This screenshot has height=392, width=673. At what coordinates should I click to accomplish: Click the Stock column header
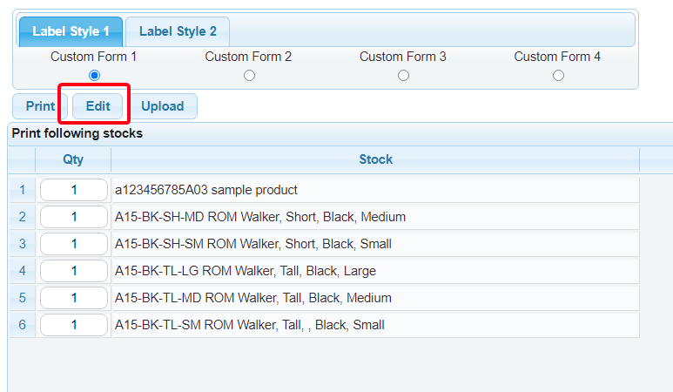click(375, 159)
